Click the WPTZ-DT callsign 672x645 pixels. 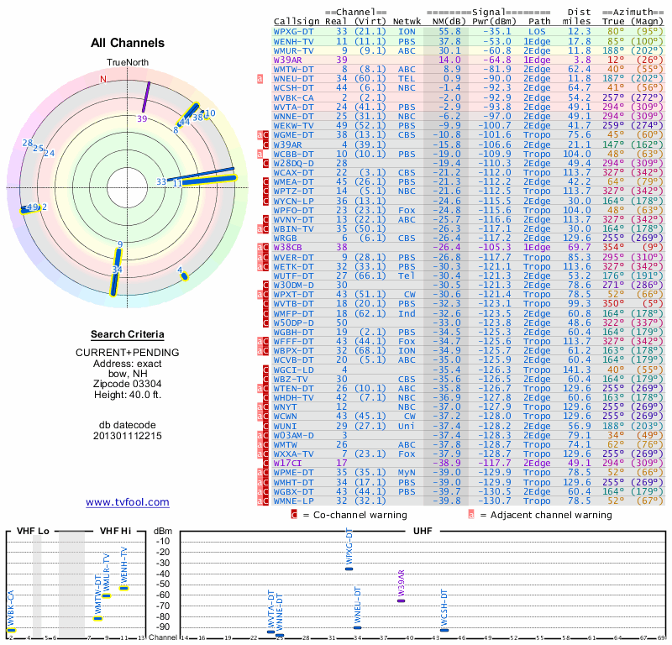click(293, 191)
